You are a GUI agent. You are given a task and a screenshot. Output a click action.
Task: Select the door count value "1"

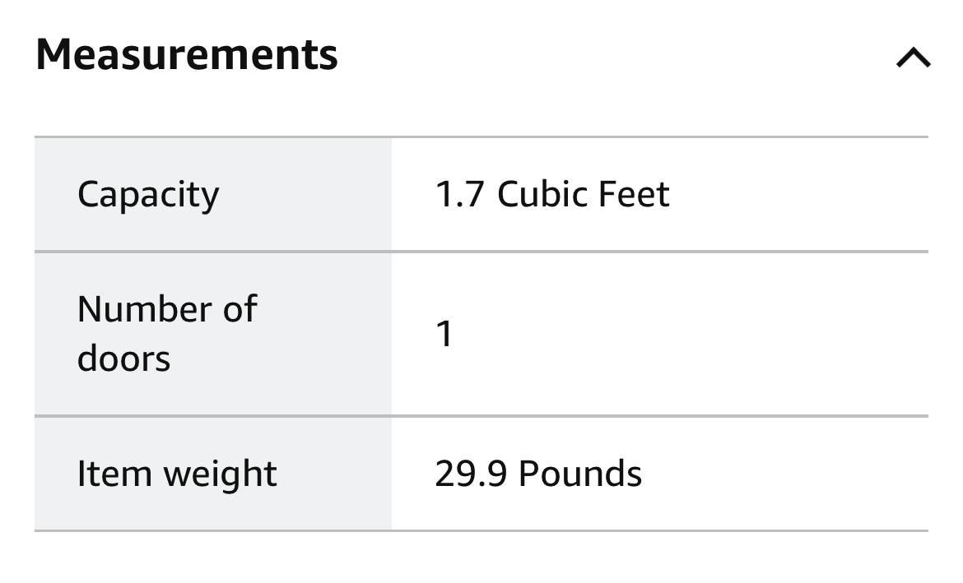click(444, 334)
